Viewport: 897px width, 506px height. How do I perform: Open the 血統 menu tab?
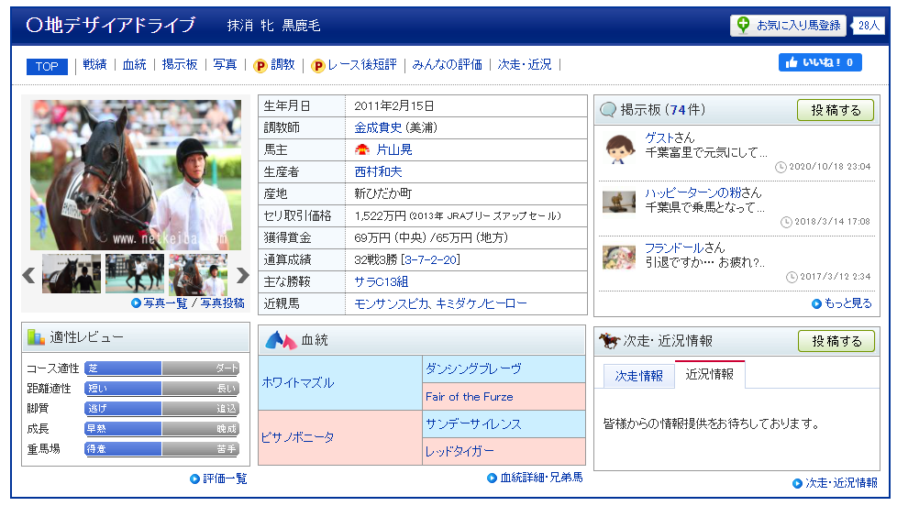[x=135, y=65]
